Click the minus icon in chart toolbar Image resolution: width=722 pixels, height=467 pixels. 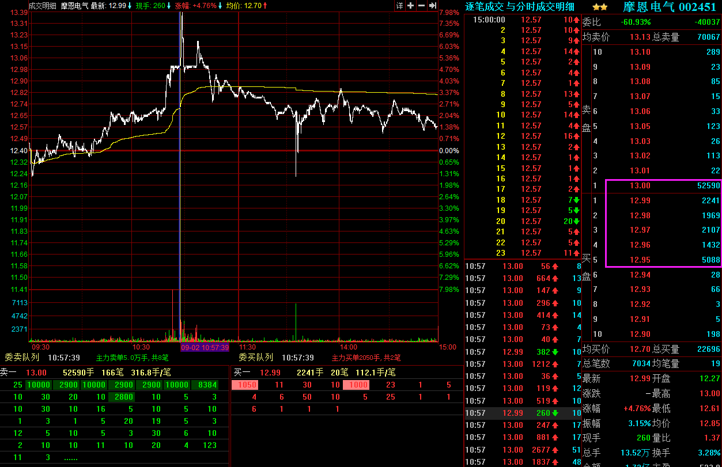point(421,6)
